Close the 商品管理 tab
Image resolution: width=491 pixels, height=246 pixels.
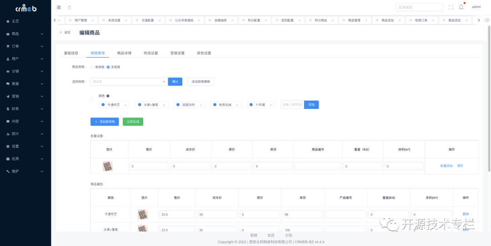(x=366, y=20)
